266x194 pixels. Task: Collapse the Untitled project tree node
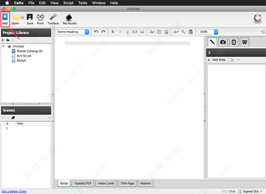(x=4, y=46)
